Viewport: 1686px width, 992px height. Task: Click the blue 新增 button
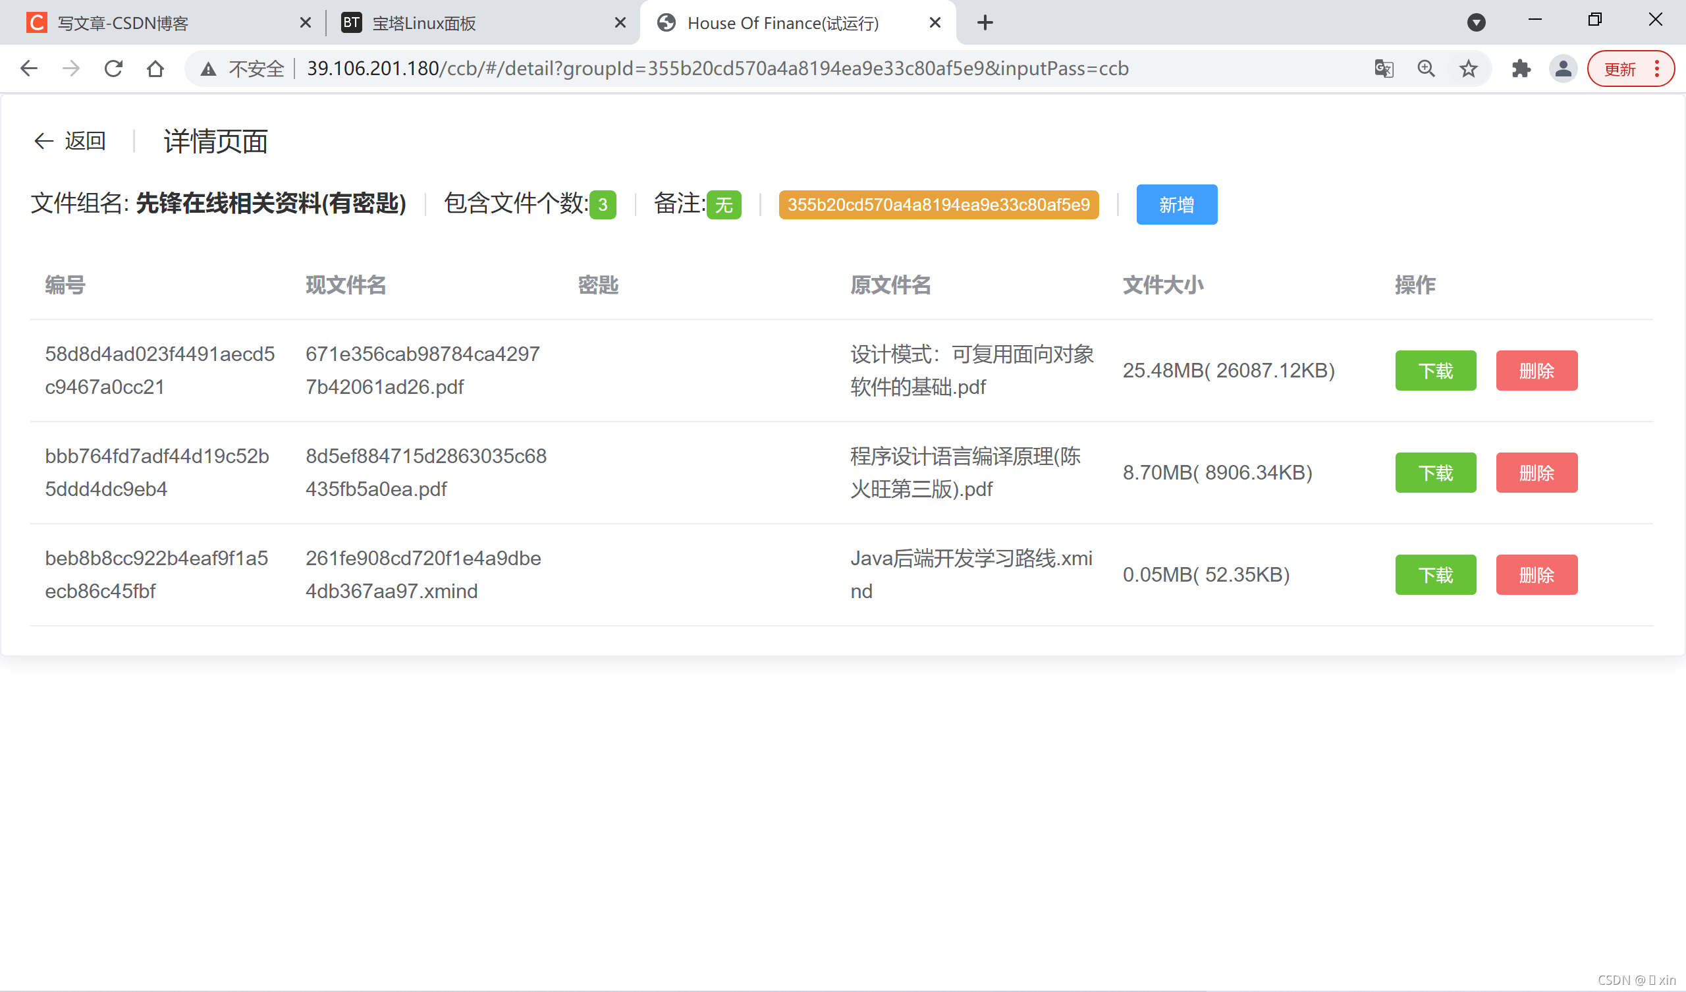click(1176, 205)
